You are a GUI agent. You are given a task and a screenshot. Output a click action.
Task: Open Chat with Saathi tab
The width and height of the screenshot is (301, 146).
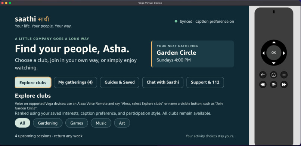coord(163,82)
